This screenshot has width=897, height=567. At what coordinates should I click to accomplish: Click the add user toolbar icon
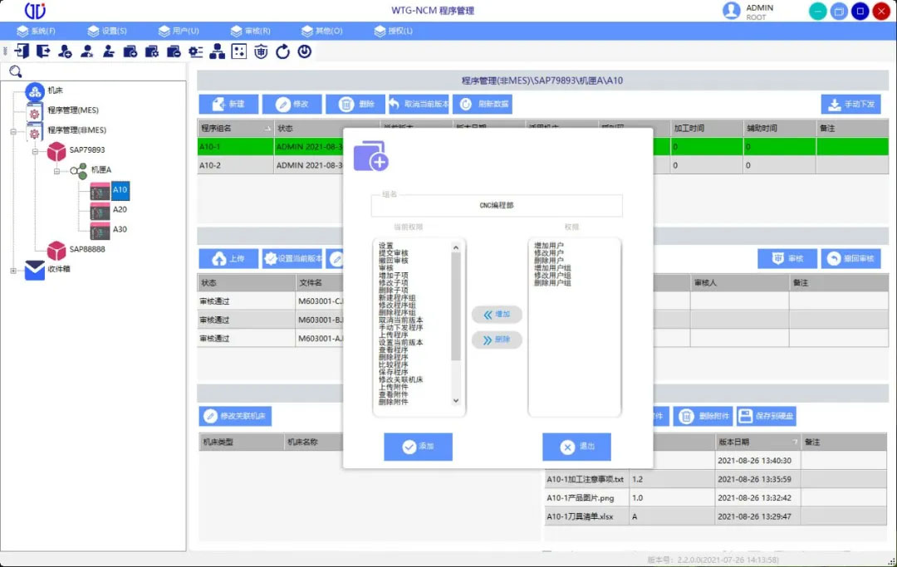(x=66, y=51)
